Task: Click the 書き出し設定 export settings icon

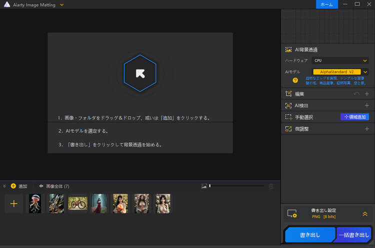Action: click(x=292, y=214)
